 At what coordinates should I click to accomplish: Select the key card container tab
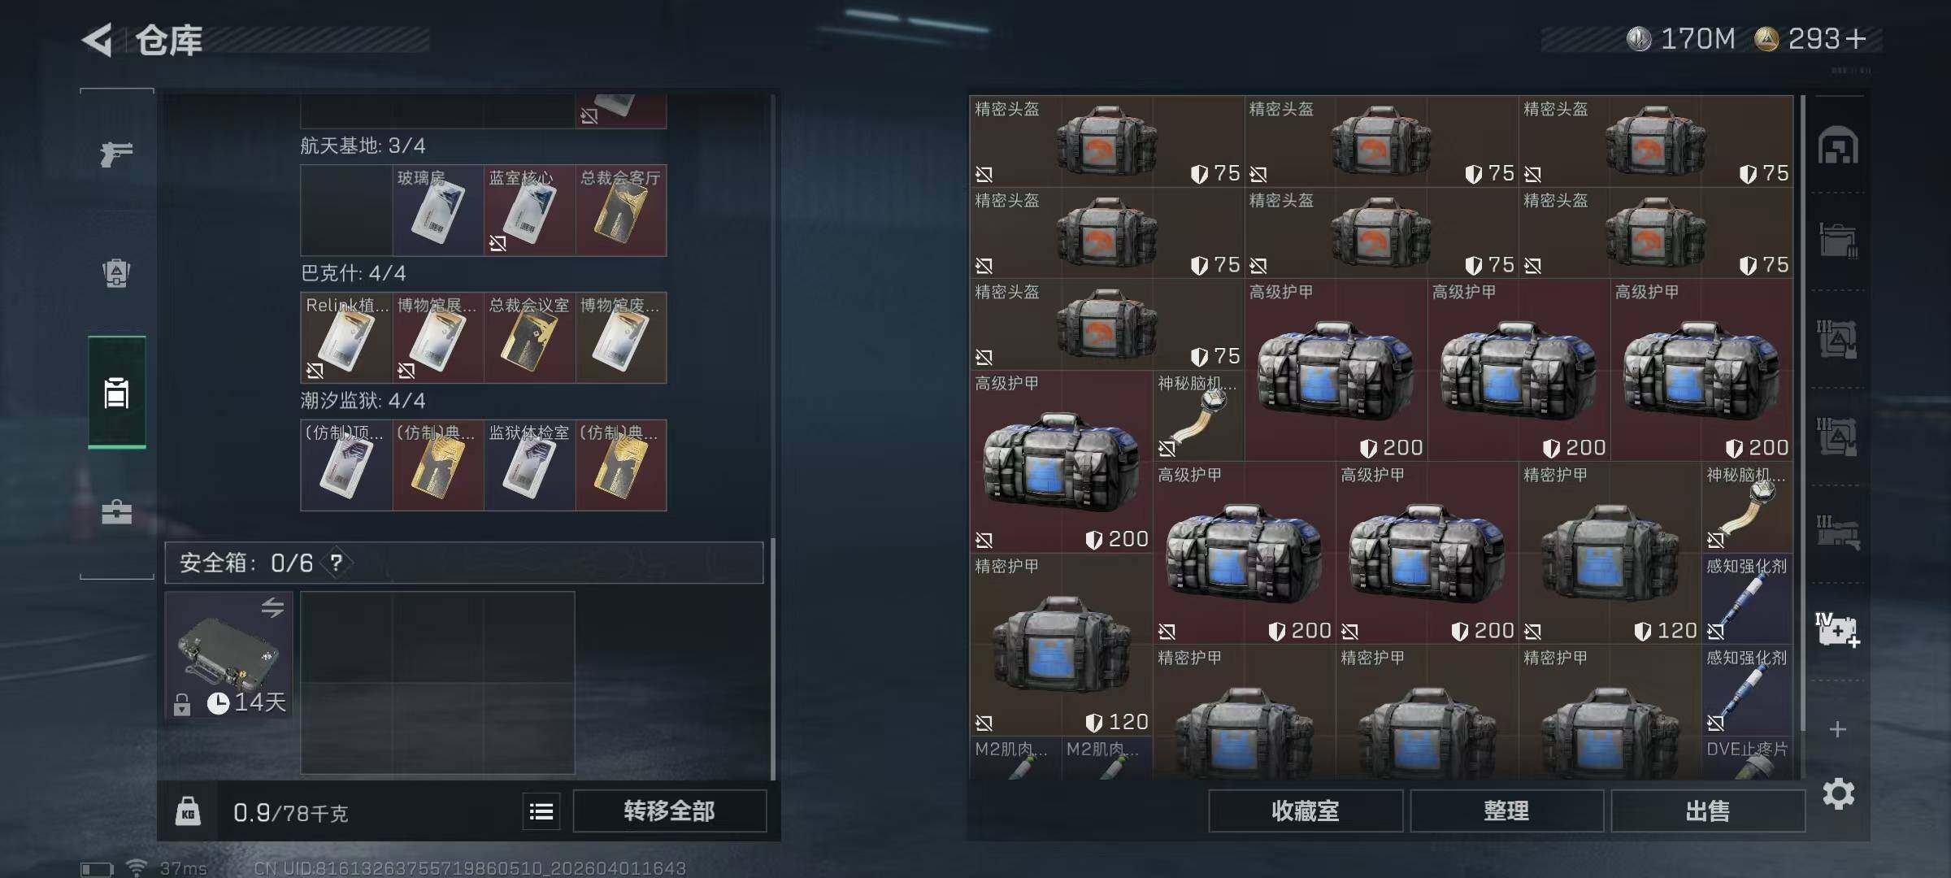[x=116, y=393]
